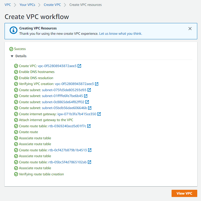Open igw-071b3fa7b415ce350 link
This screenshot has width=201, height=201.
coord(77,114)
